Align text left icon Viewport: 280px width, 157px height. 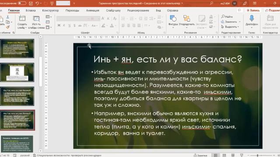click(123, 26)
